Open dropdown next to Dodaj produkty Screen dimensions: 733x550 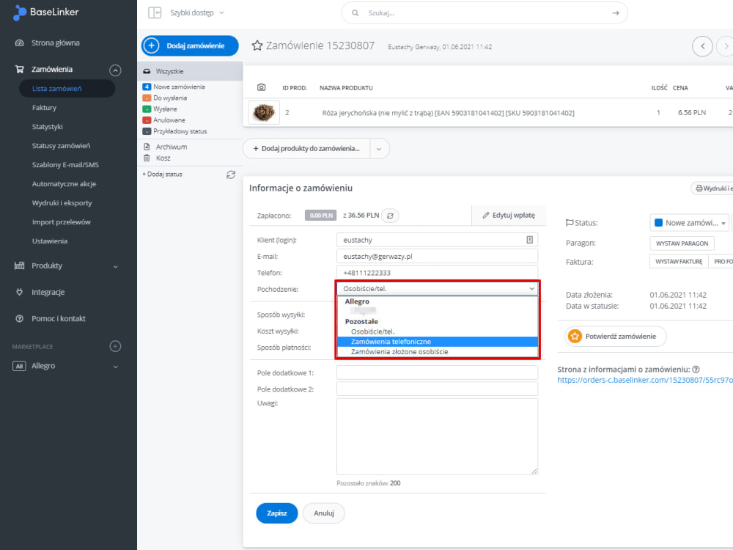[379, 149]
